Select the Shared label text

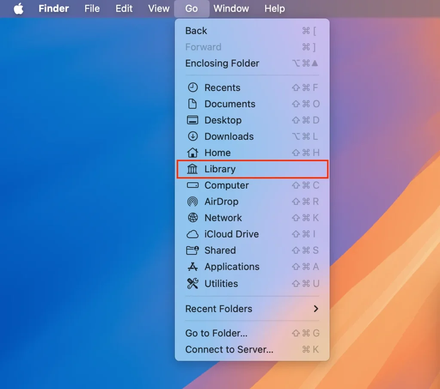pos(220,250)
